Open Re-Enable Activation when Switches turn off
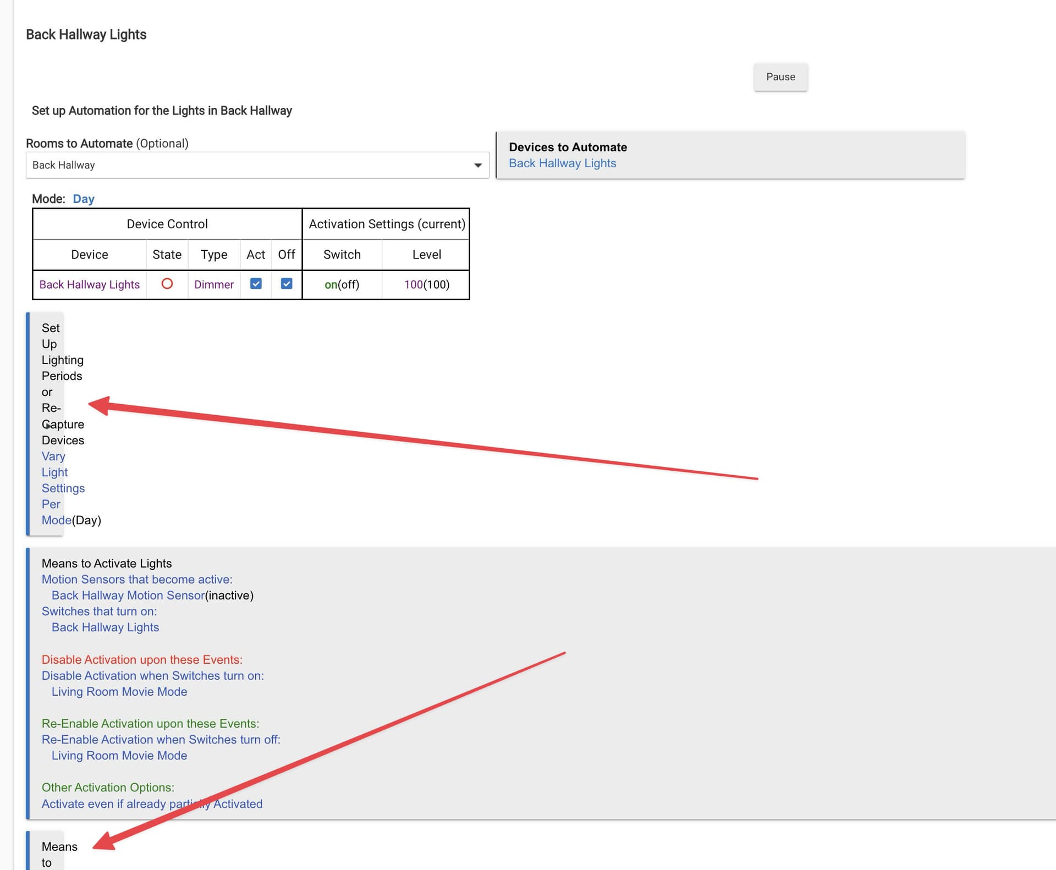1056x870 pixels. pos(161,739)
